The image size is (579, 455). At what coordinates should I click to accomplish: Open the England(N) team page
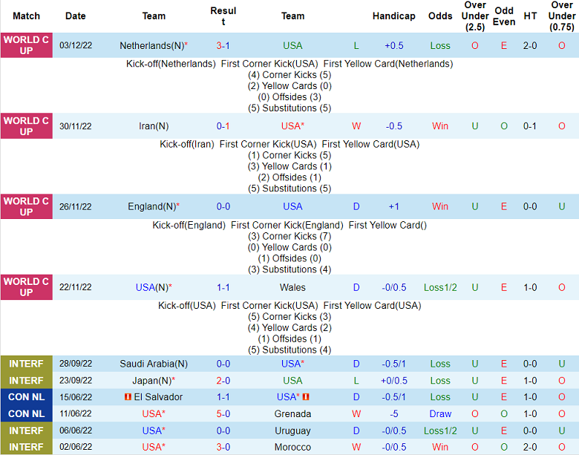click(153, 206)
